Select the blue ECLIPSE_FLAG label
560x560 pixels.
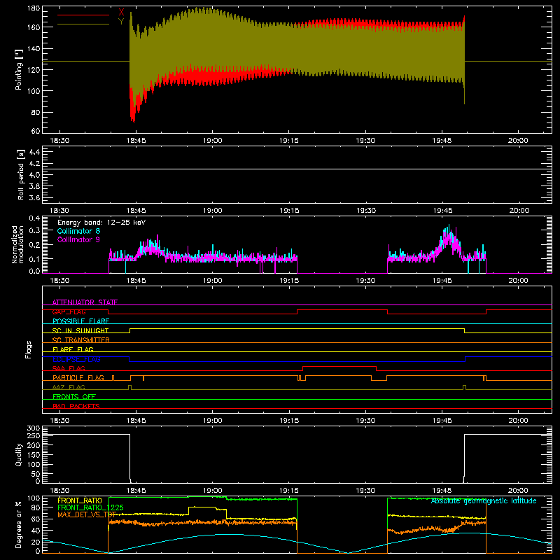click(76, 359)
